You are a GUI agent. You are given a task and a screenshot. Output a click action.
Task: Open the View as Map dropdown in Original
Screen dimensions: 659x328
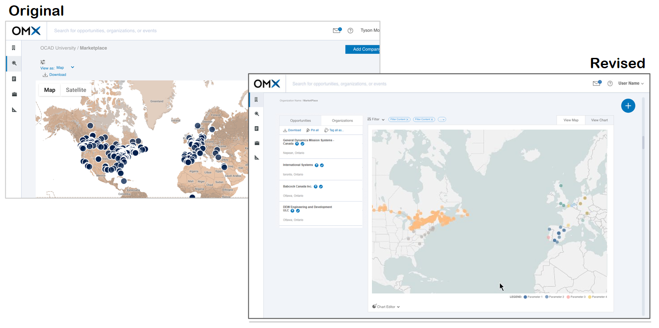click(x=72, y=67)
